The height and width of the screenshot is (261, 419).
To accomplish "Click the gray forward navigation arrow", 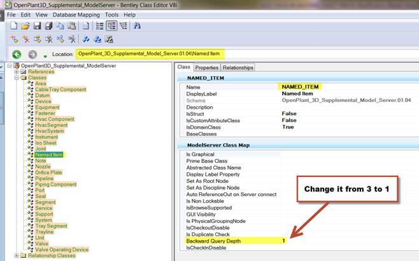I will click(x=32, y=55).
